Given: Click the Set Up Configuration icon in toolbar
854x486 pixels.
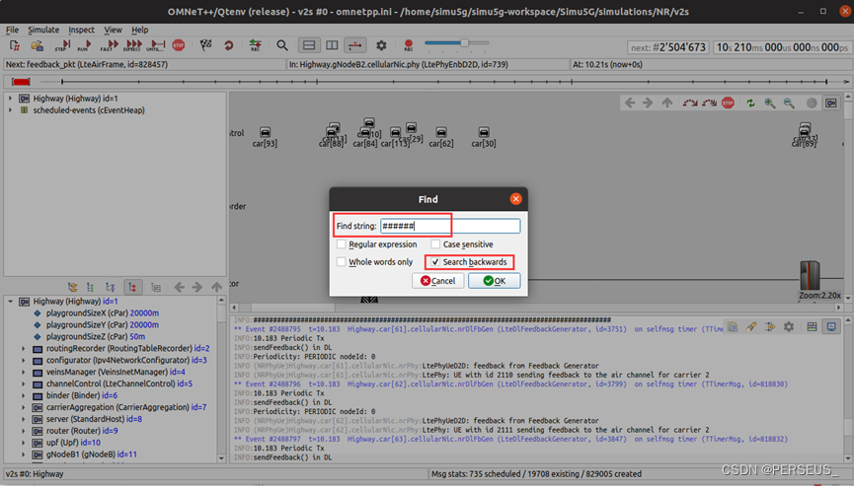Looking at the screenshot, I should pyautogui.click(x=15, y=45).
